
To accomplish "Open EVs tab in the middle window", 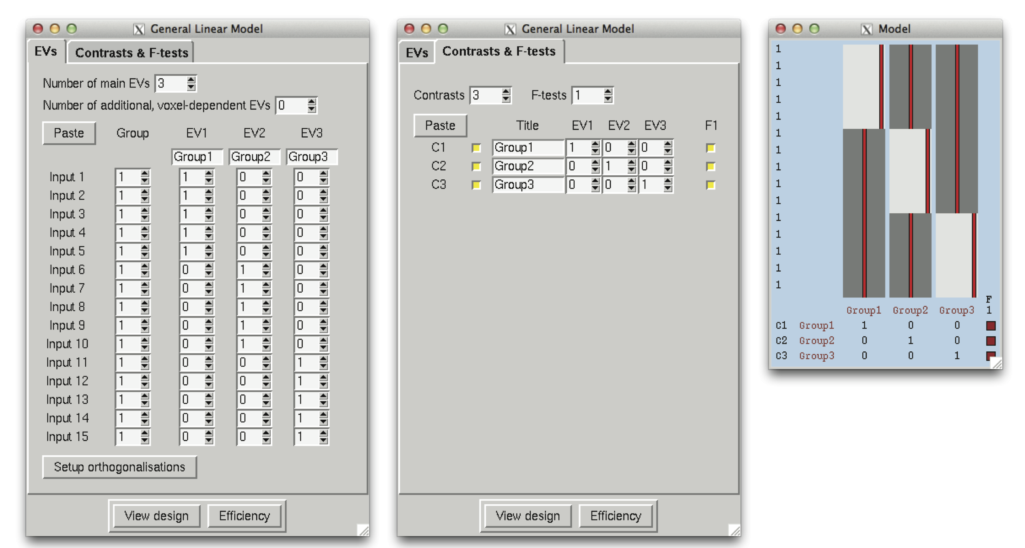I will pos(417,53).
